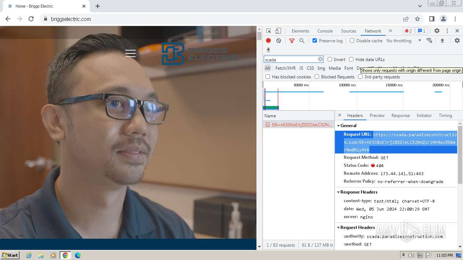Share this page icon in address bar

coord(406,19)
